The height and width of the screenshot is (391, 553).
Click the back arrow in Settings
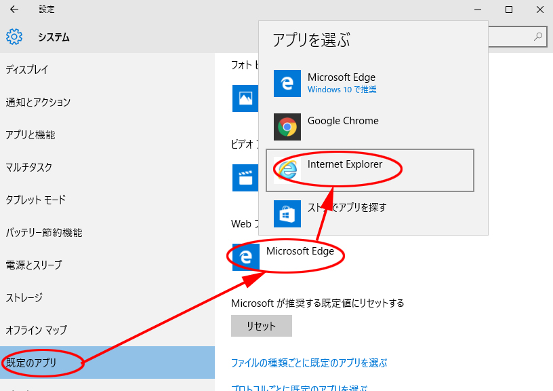[x=14, y=10]
